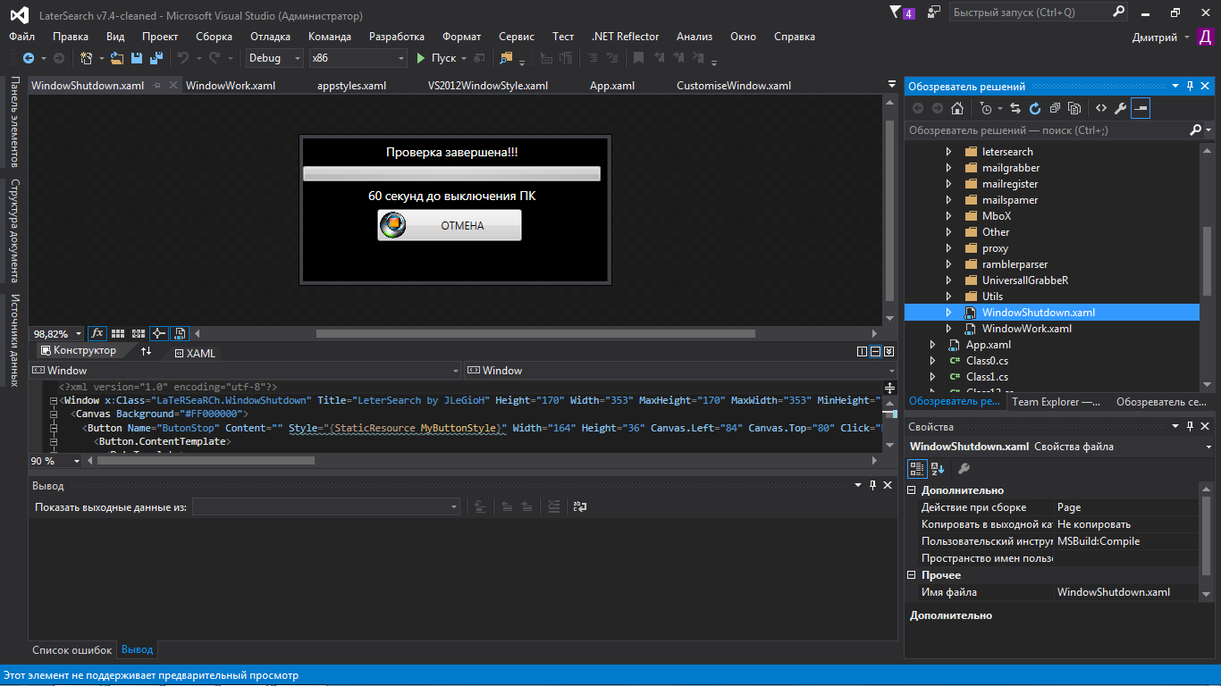Open the x86 platform dropdown
Image resolution: width=1221 pixels, height=686 pixels.
[358, 58]
